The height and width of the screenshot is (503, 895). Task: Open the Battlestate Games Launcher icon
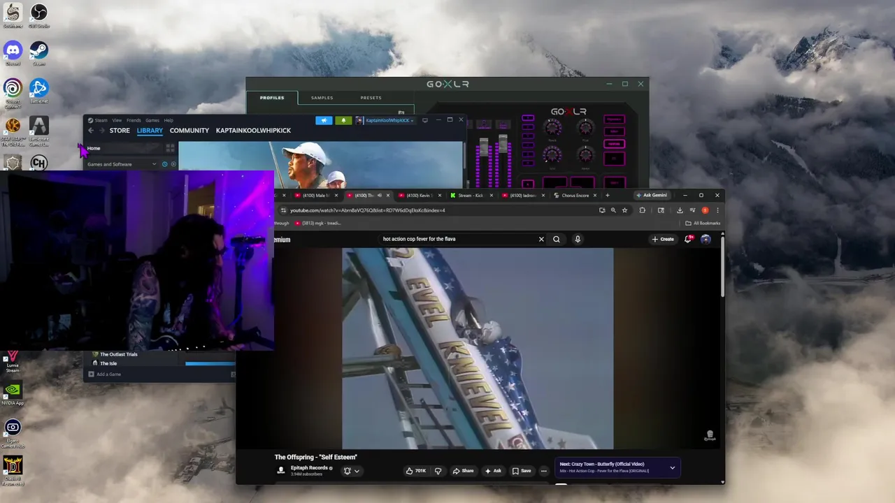pyautogui.click(x=38, y=131)
